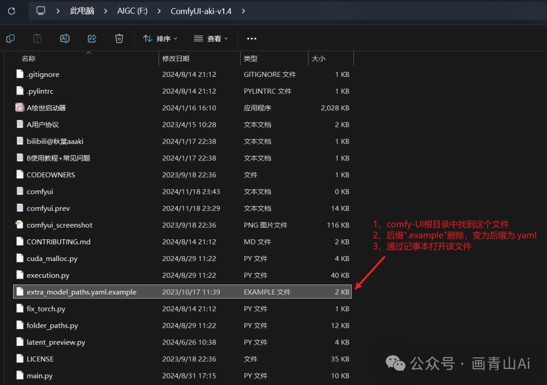
Task: Click the 2,028 KB size cell
Action: tap(335, 108)
